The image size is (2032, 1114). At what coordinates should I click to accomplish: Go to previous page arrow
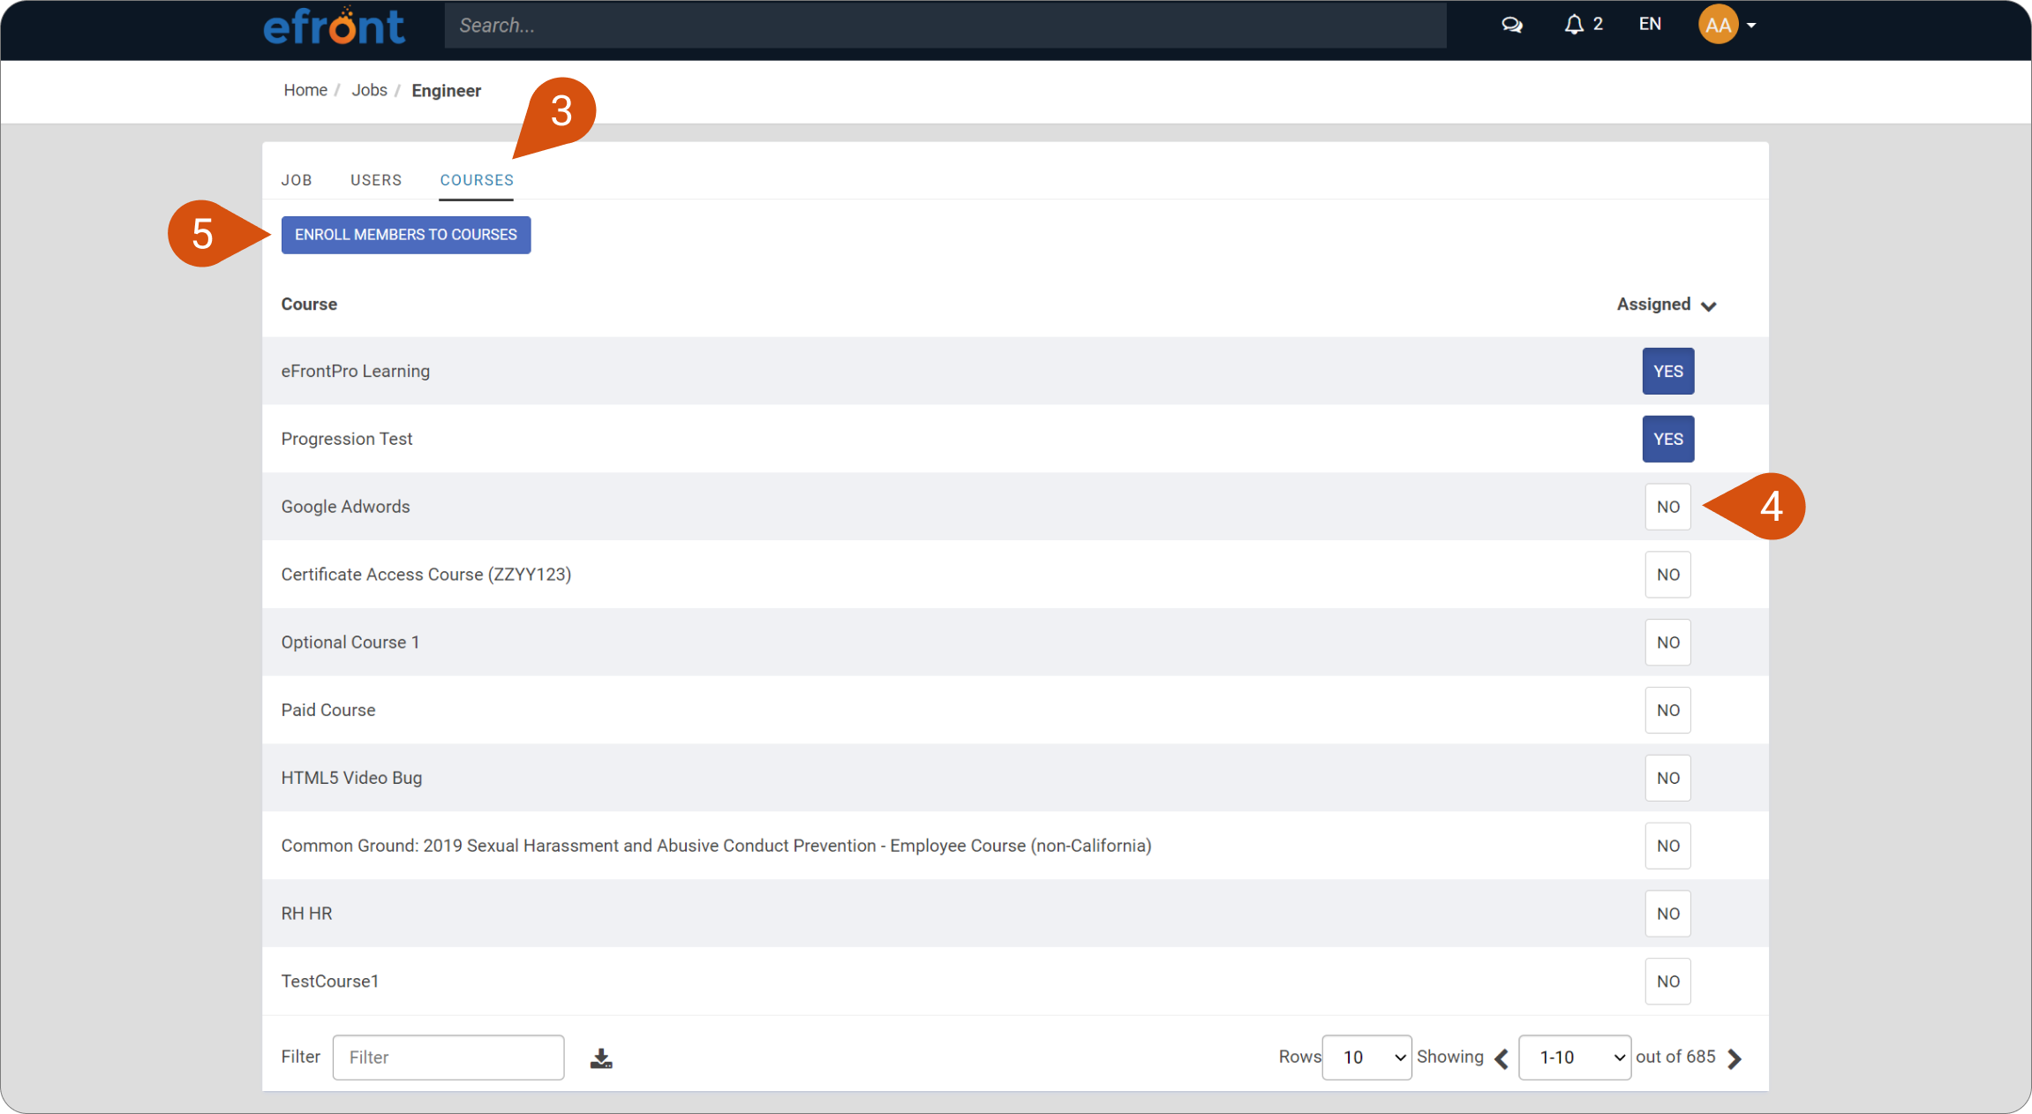click(x=1501, y=1058)
